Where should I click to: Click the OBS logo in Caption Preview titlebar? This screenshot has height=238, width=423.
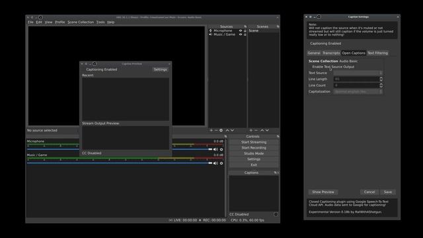(x=95, y=63)
